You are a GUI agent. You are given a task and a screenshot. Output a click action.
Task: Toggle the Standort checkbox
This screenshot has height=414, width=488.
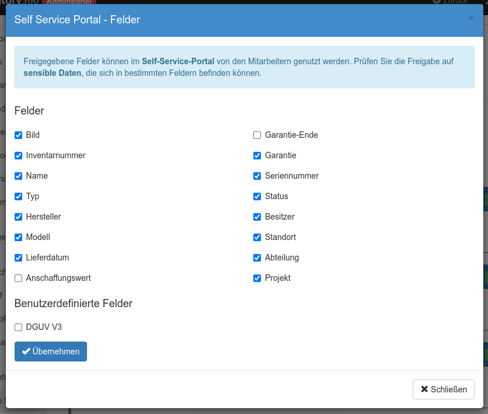click(x=257, y=237)
